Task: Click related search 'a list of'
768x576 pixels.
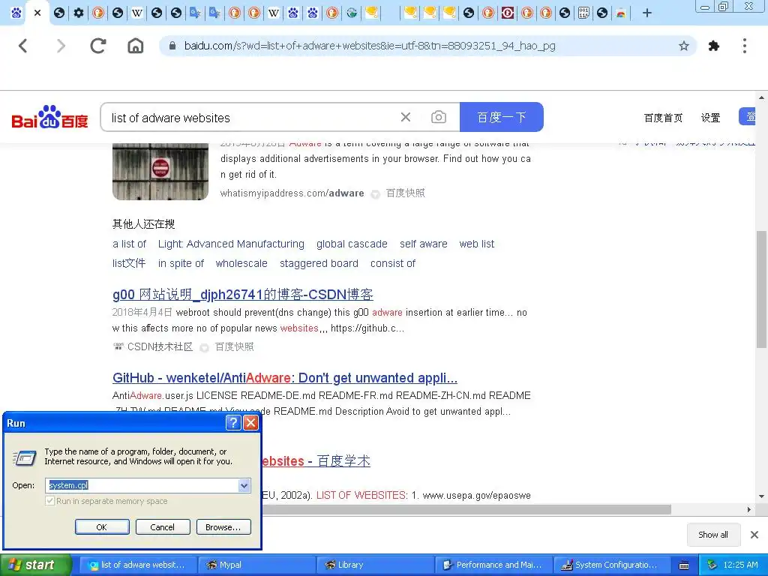Action: tap(129, 244)
